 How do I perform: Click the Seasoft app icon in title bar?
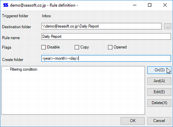point(6,5)
